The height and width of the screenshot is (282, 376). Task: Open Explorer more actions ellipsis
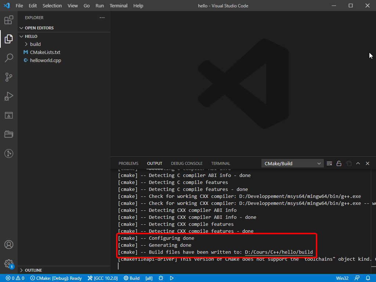[x=102, y=18]
